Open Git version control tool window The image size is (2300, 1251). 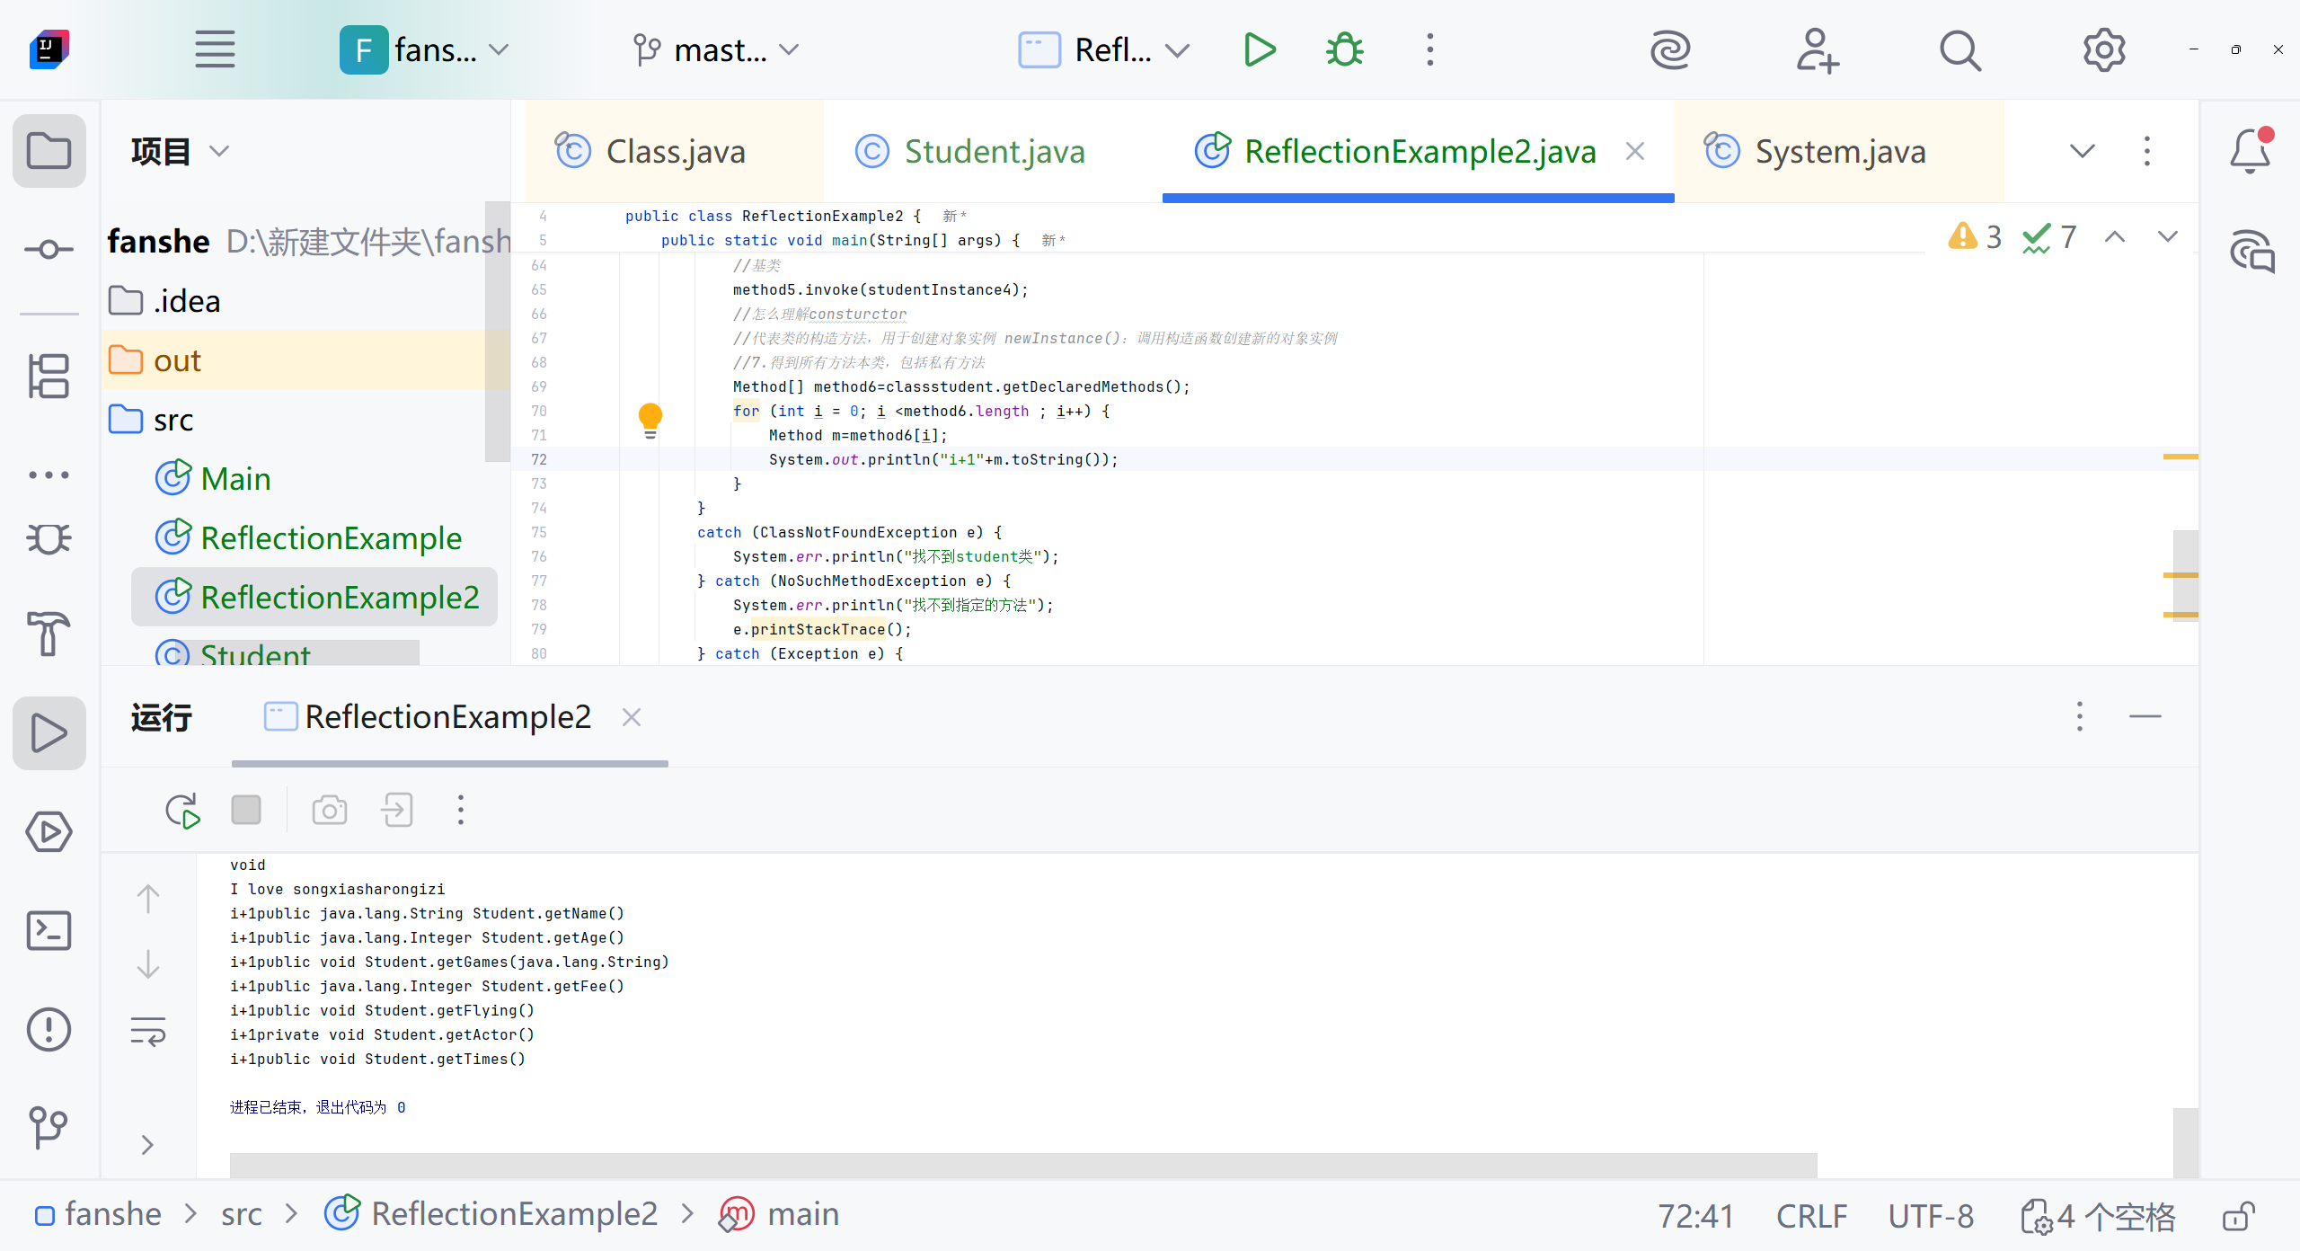[x=49, y=1127]
